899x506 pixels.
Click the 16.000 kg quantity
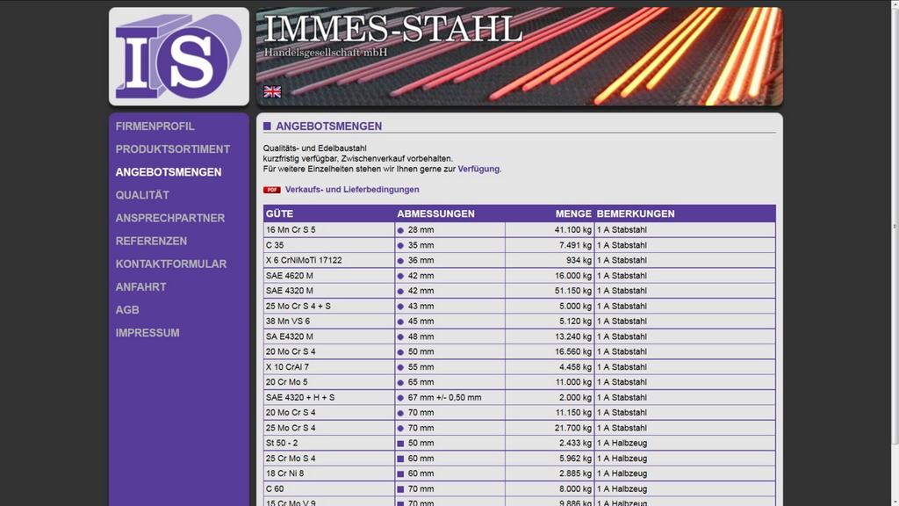pos(550,275)
